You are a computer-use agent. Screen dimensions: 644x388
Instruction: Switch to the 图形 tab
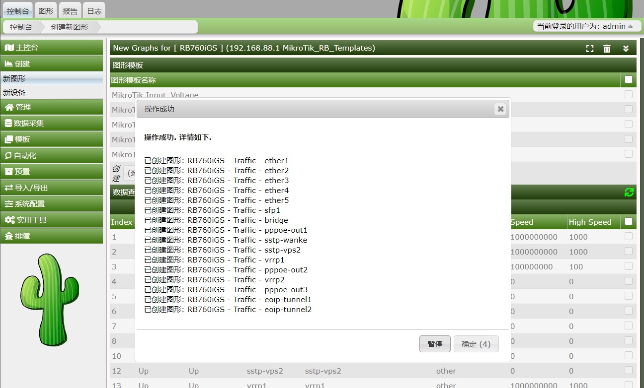(46, 10)
